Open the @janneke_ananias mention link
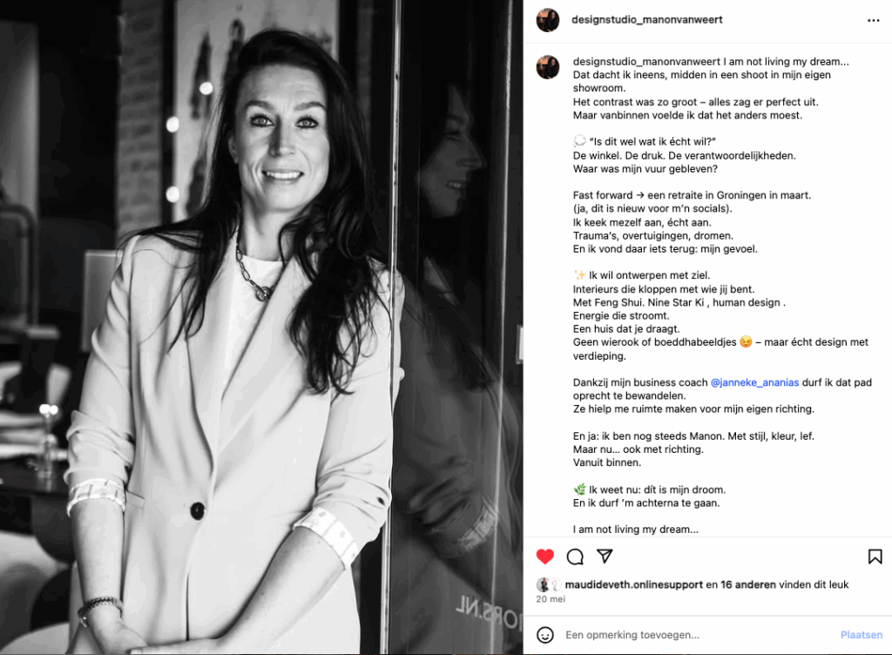The image size is (892, 655). pos(754,382)
